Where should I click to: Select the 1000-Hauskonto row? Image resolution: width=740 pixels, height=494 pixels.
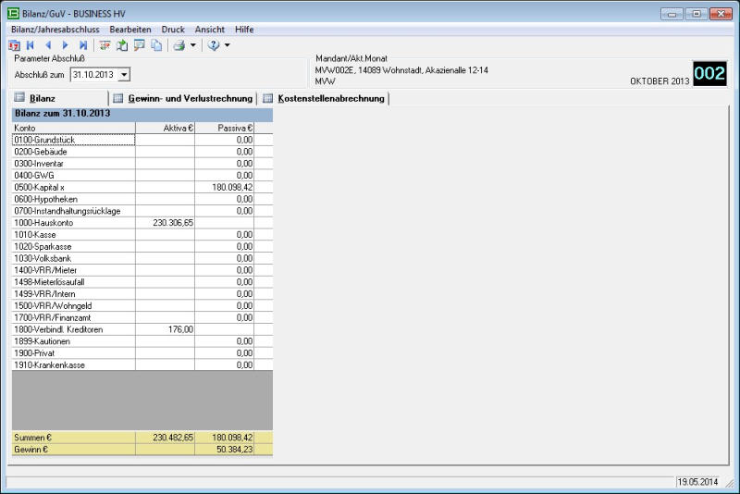[x=74, y=223]
